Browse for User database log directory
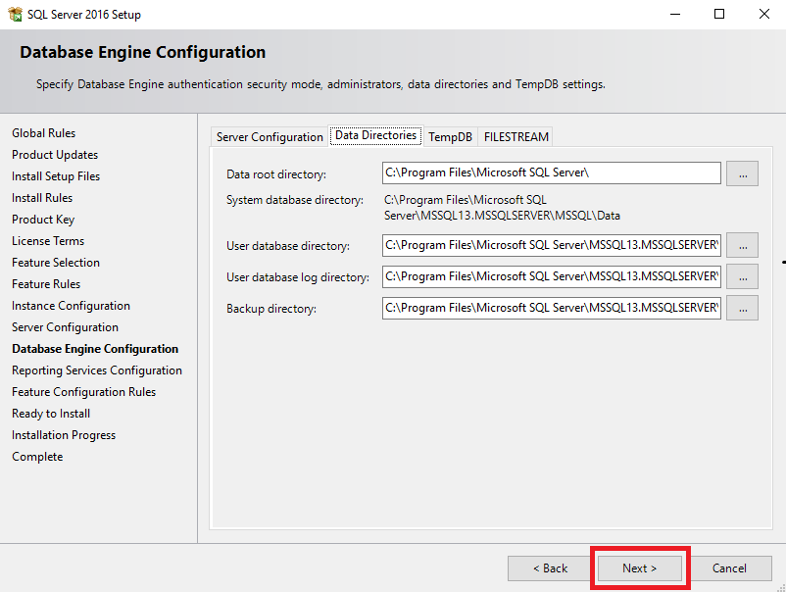 (x=742, y=276)
